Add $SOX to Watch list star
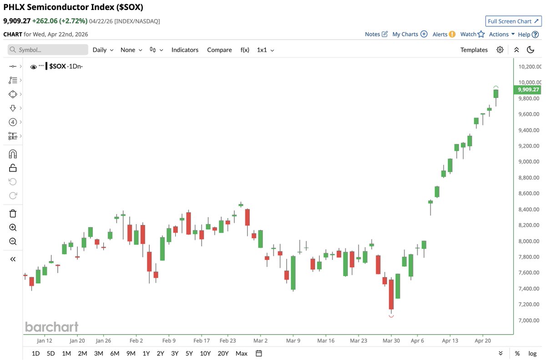Image resolution: width=546 pixels, height=363 pixels. pyautogui.click(x=473, y=34)
